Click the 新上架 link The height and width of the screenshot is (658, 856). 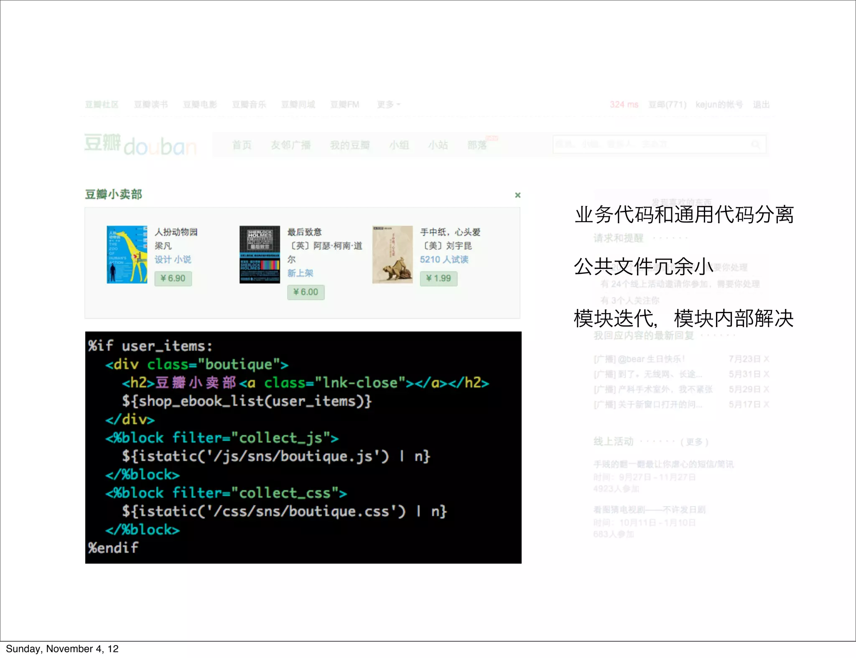(x=300, y=273)
